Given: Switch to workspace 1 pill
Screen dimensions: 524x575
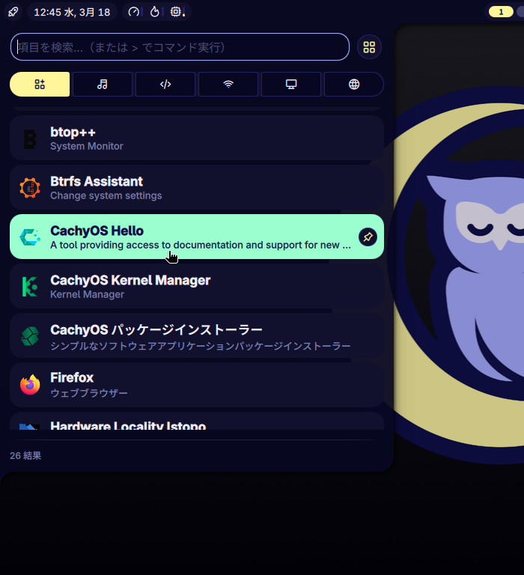Looking at the screenshot, I should [x=501, y=12].
